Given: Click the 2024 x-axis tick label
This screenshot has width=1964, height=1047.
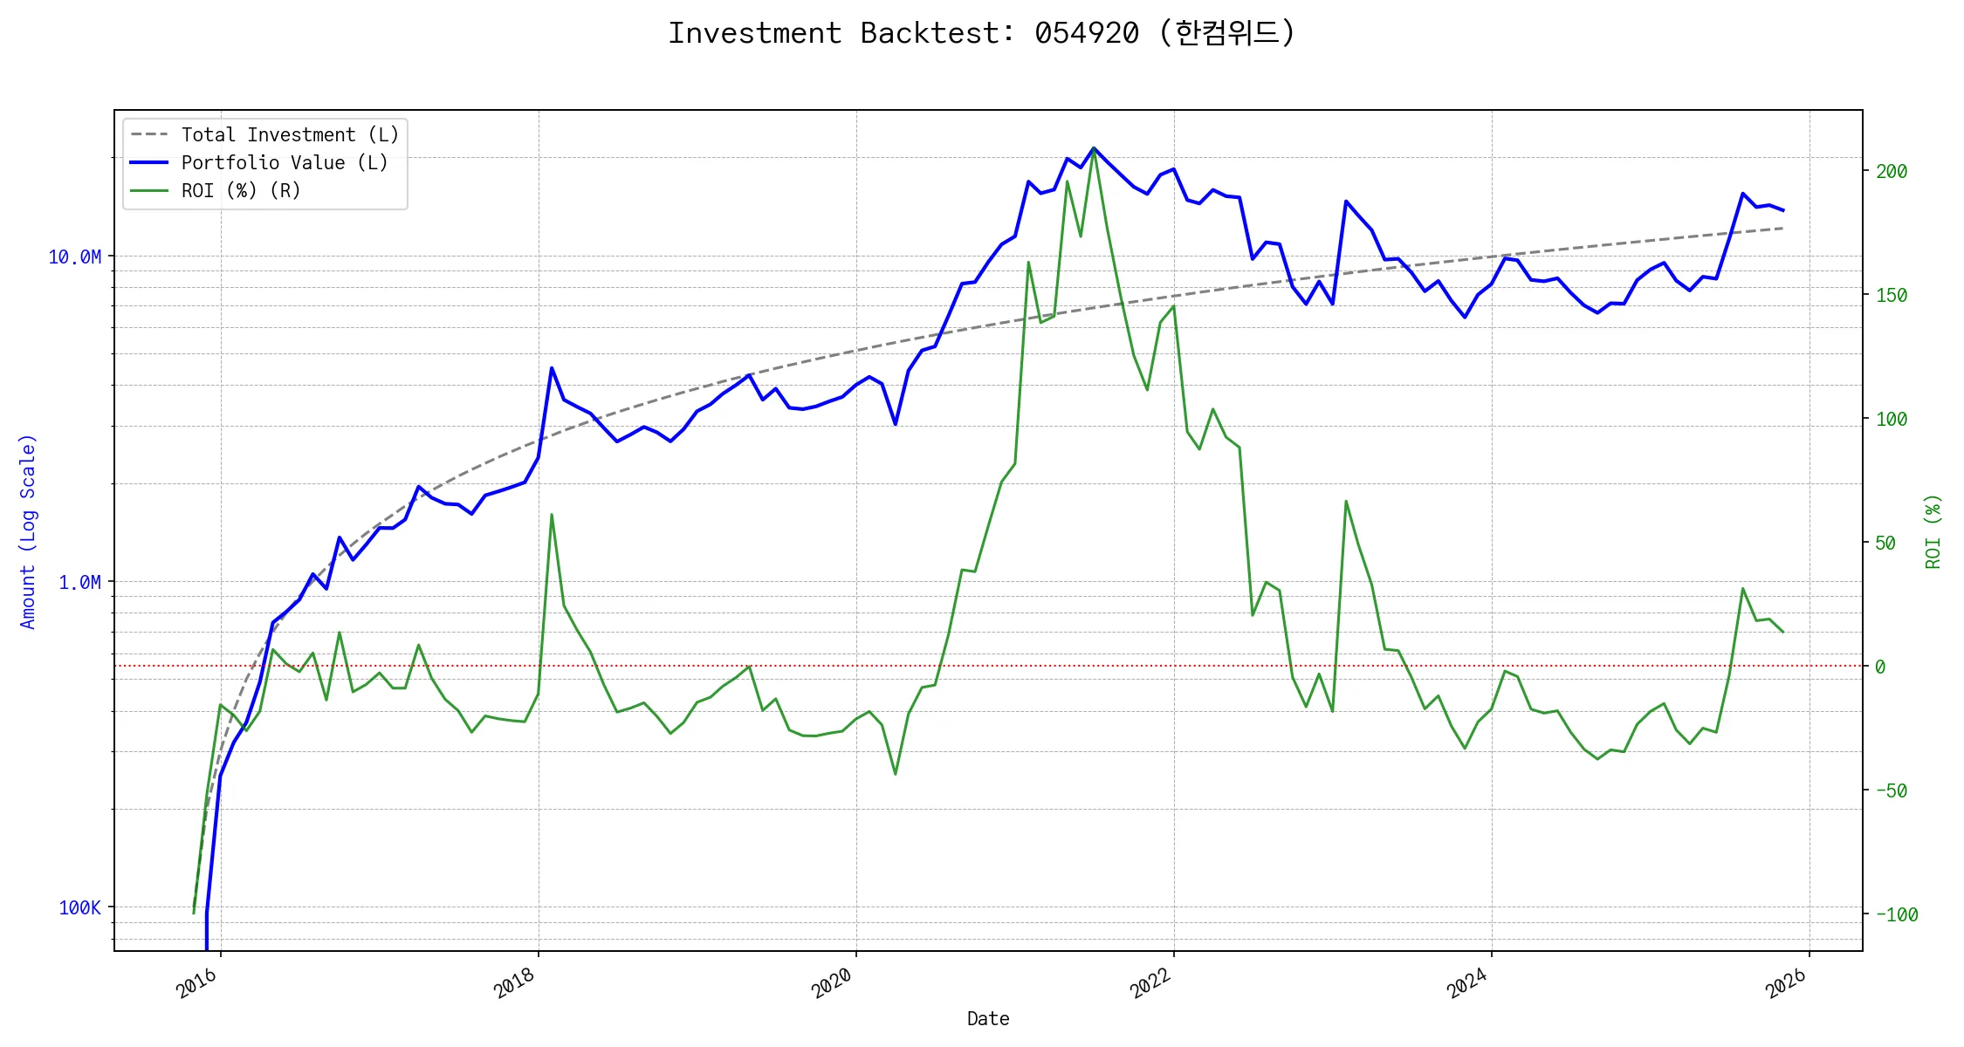Looking at the screenshot, I should (x=1467, y=983).
